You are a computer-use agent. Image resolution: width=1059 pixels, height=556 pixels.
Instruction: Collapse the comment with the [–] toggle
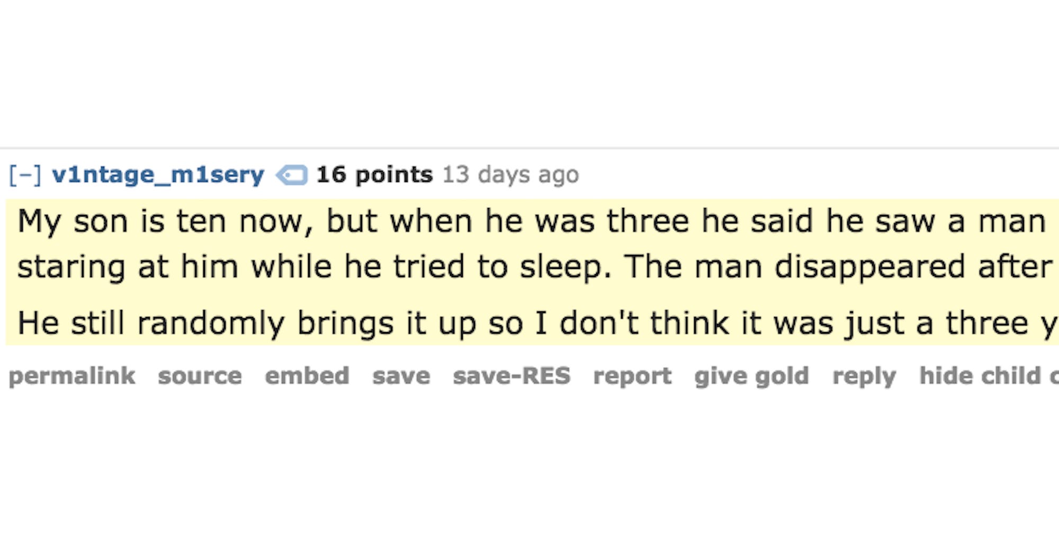pyautogui.click(x=25, y=175)
